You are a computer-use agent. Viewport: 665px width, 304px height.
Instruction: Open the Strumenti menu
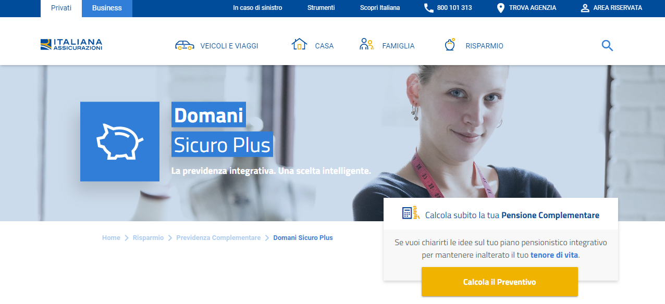tap(321, 8)
